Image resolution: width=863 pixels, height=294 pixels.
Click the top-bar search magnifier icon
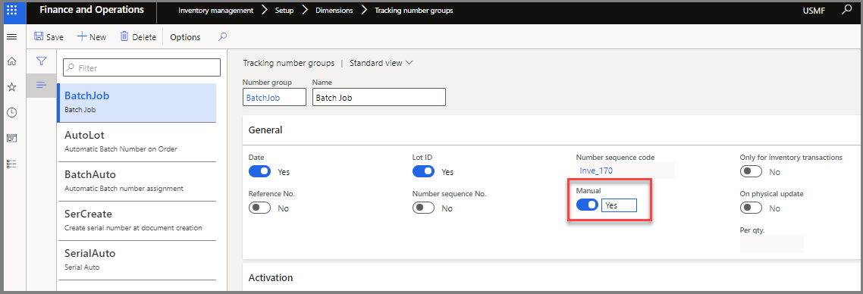coord(846,10)
